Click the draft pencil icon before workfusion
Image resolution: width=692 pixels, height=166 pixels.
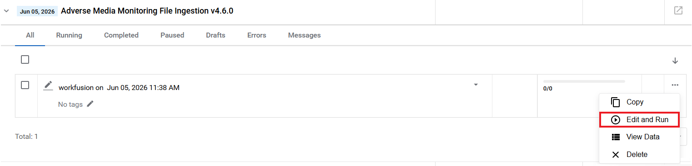point(48,86)
